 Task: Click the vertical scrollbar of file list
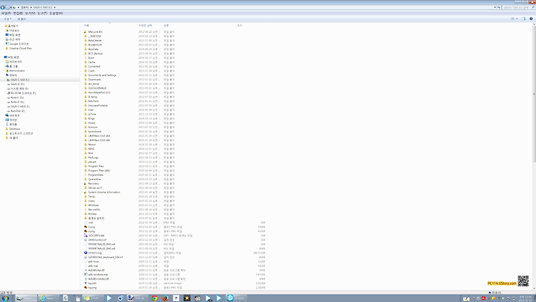pyautogui.click(x=534, y=92)
